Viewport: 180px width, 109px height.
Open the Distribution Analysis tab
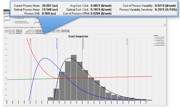click(23, 27)
